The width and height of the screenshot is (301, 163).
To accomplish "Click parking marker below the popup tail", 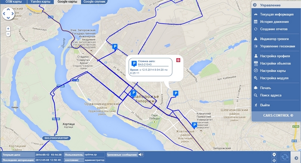I will click(175, 94).
